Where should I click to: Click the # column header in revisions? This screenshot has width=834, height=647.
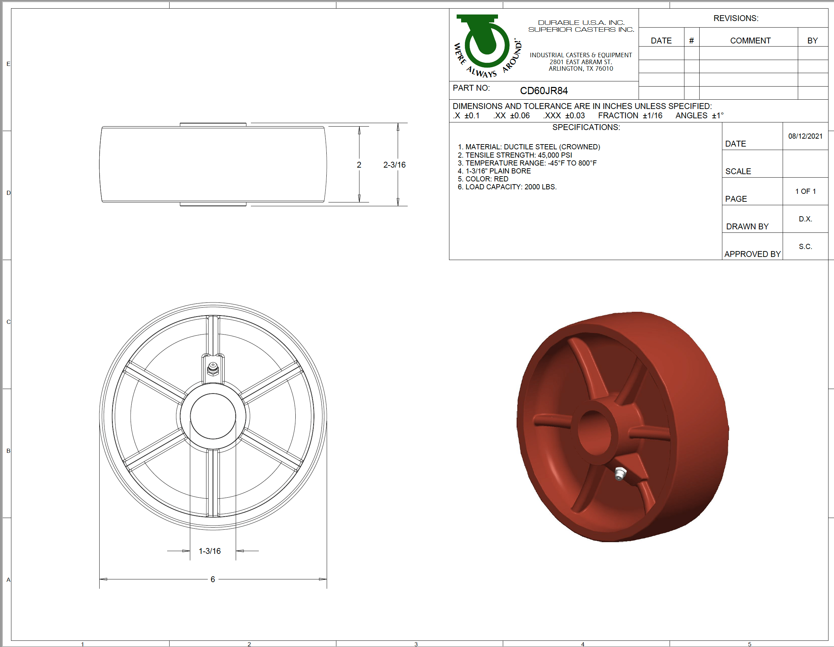pos(691,40)
